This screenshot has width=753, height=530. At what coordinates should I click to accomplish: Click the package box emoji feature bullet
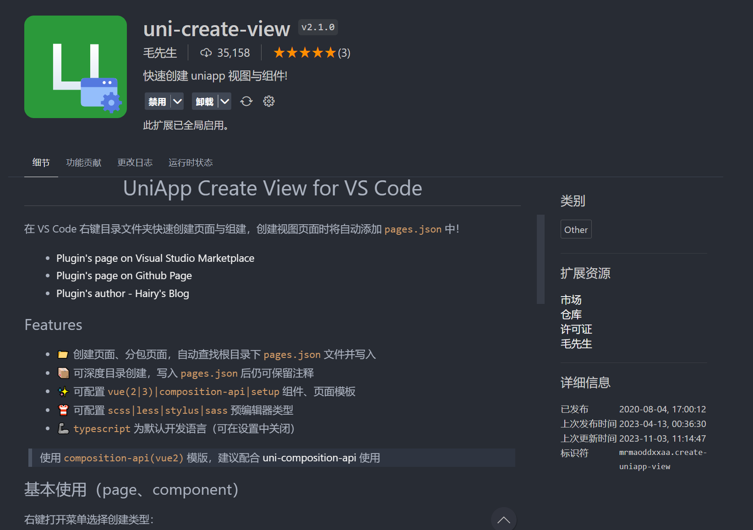[63, 373]
